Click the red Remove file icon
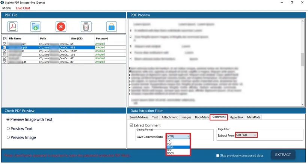 point(61,27)
